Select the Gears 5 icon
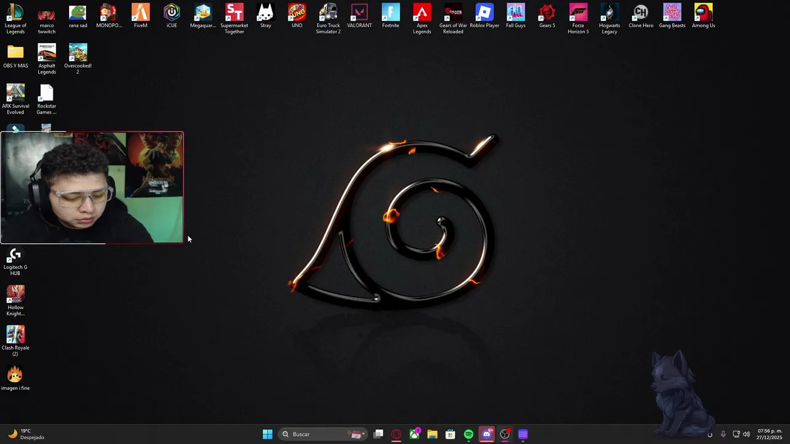 pyautogui.click(x=547, y=16)
